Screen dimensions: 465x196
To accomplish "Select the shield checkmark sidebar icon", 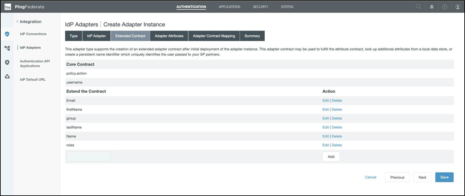I will point(7,34).
